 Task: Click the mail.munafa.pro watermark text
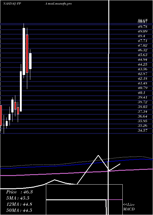pyautogui.click(x=60, y=4)
